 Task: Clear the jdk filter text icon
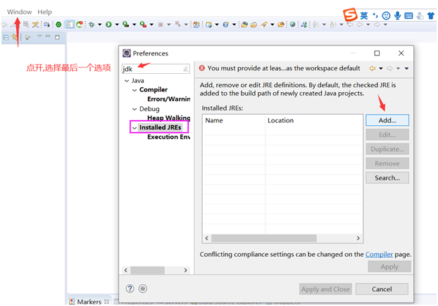coord(186,69)
